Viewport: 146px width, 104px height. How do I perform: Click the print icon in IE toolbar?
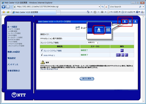point(102,12)
